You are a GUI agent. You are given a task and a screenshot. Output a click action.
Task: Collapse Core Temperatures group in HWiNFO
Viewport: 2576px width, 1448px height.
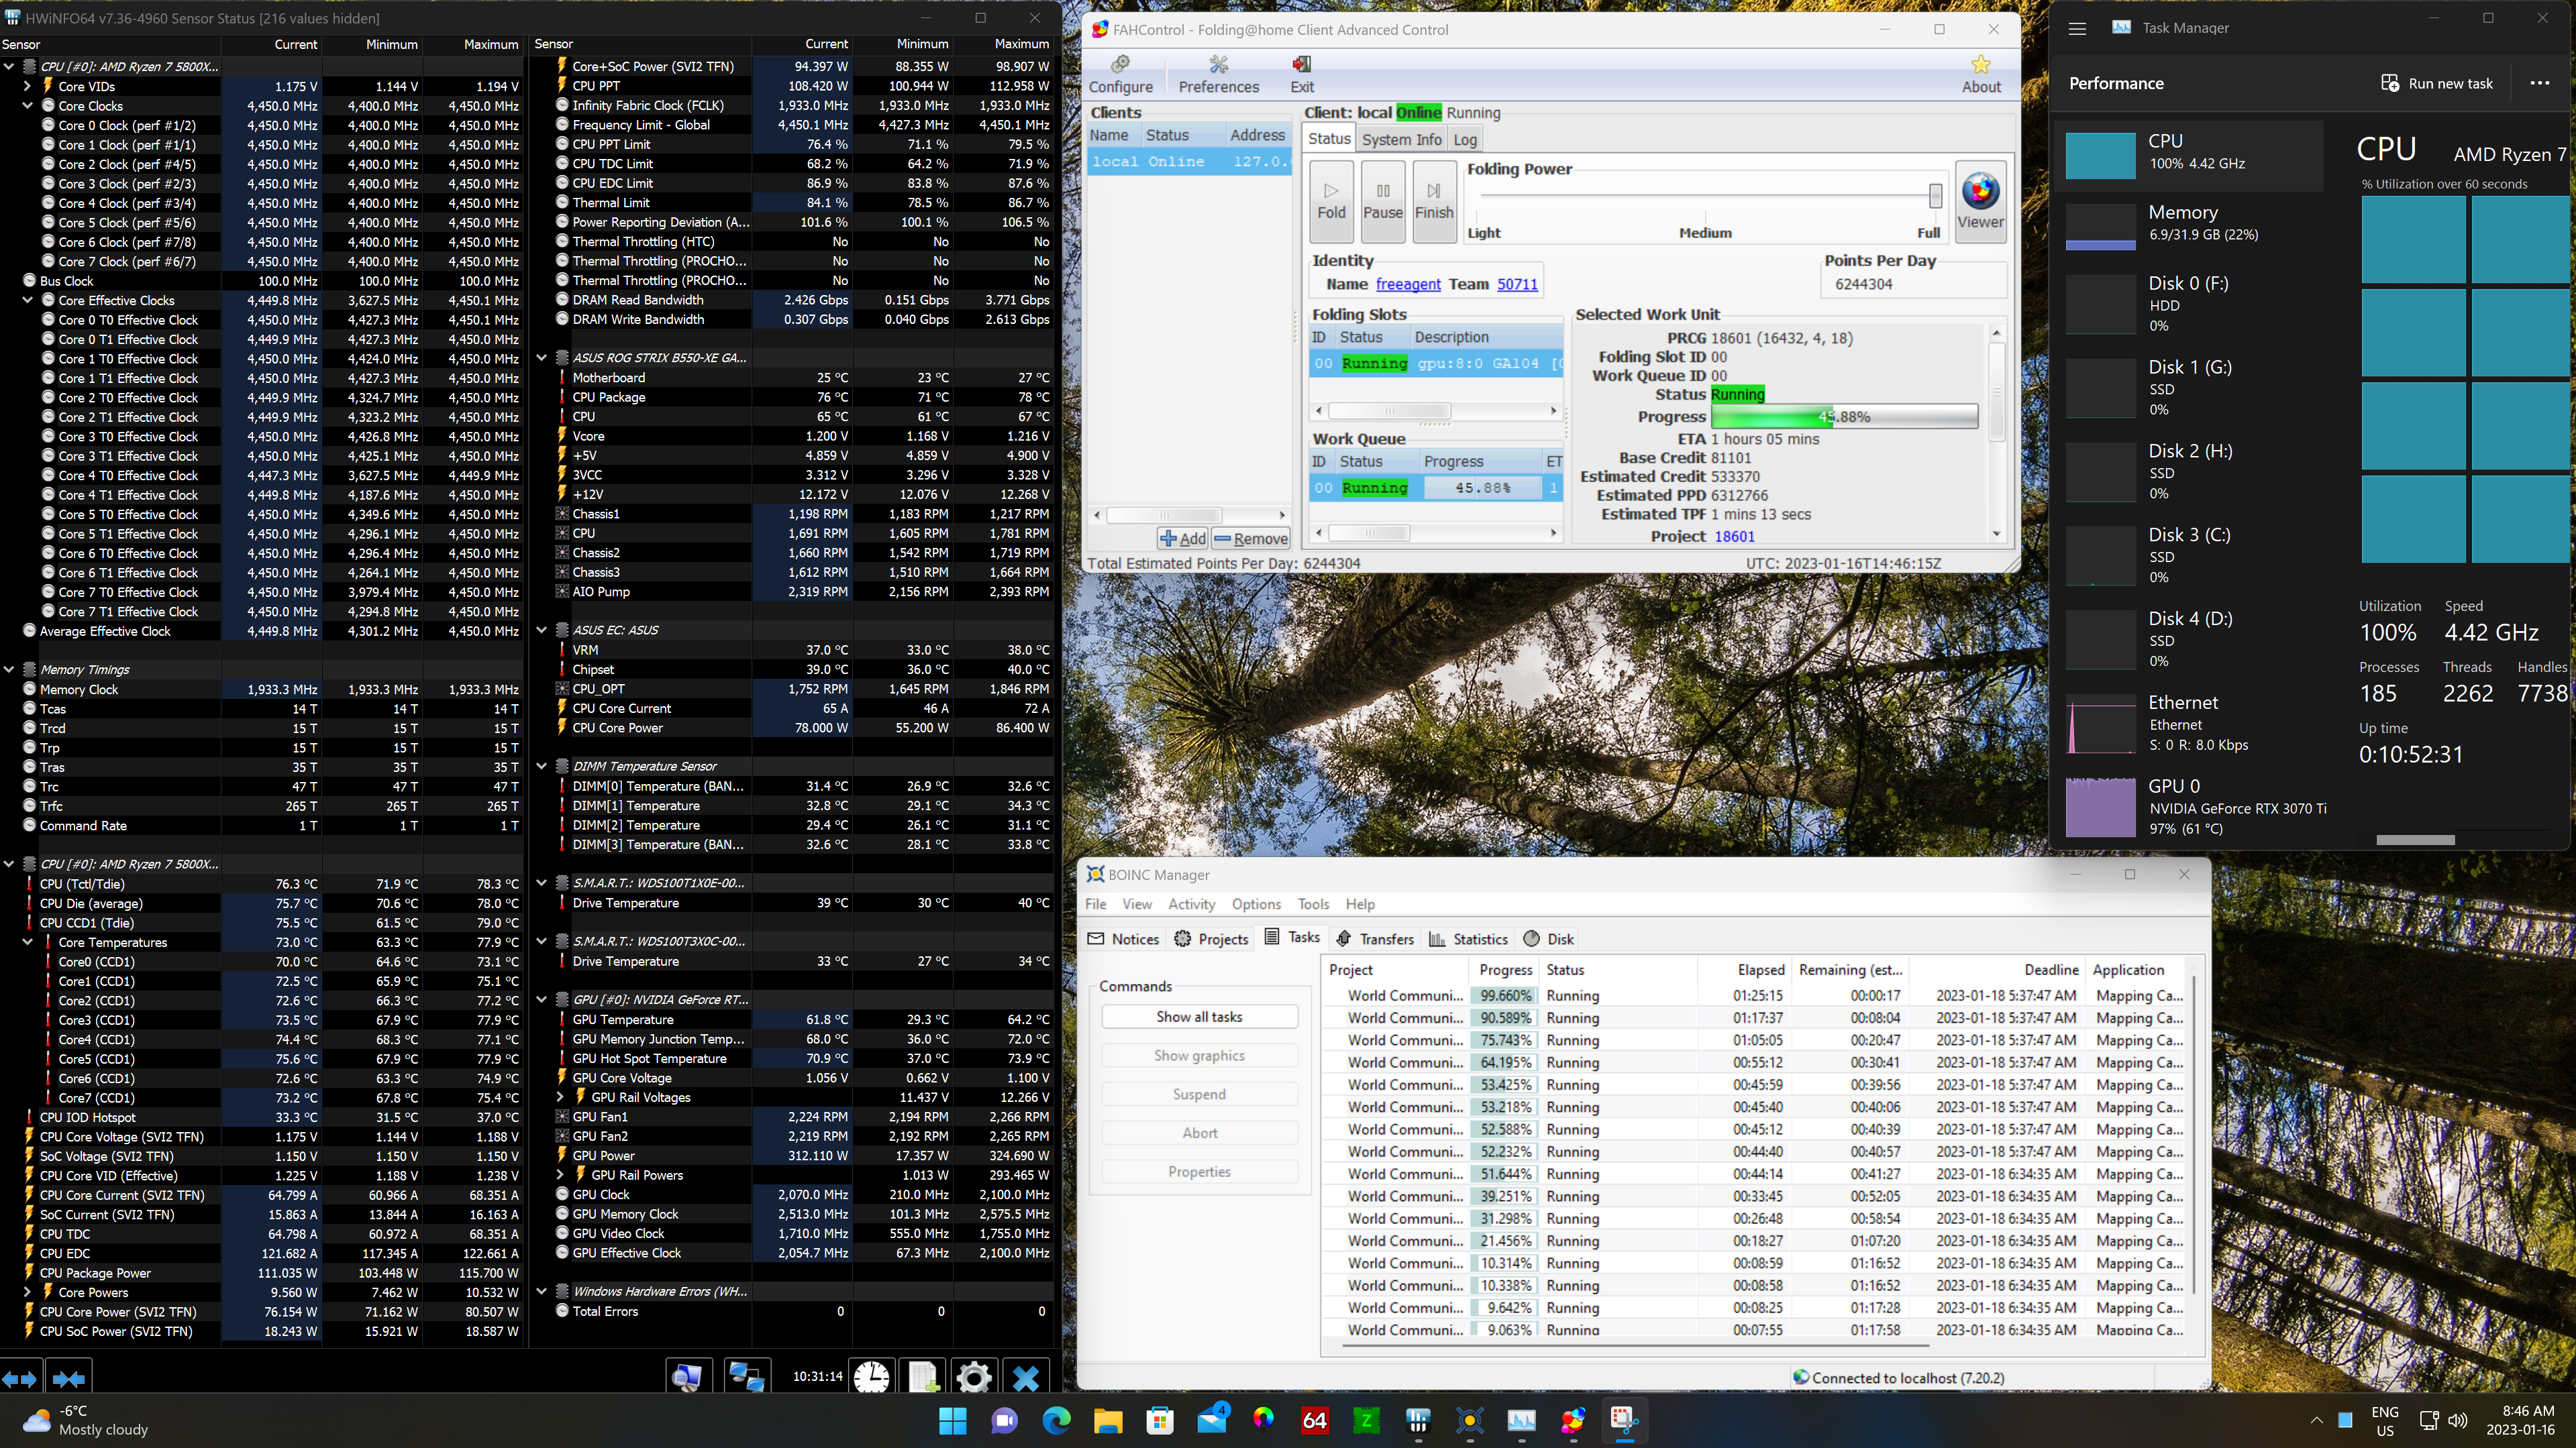[x=28, y=942]
